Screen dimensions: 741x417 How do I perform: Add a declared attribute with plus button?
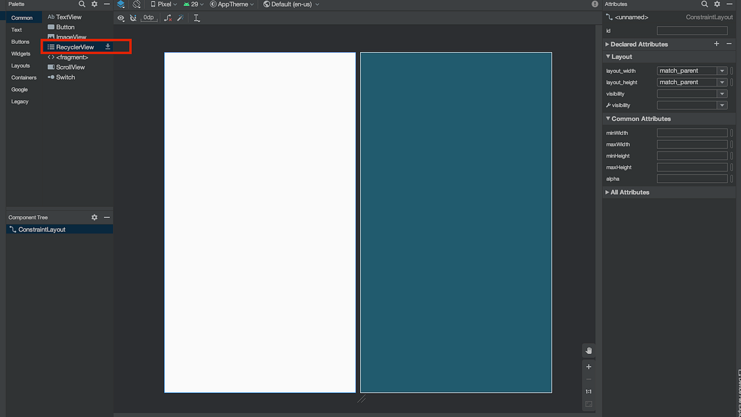pyautogui.click(x=716, y=44)
